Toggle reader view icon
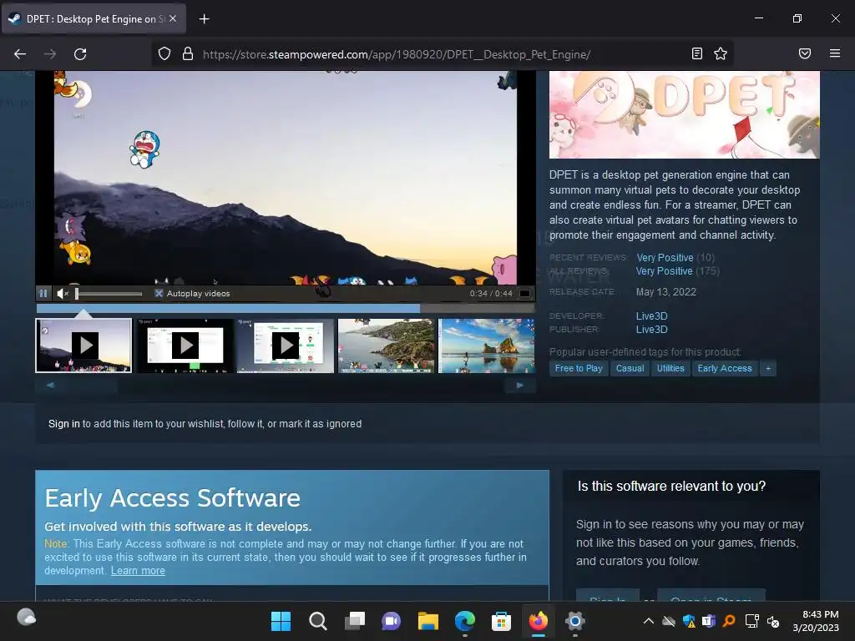Image resolution: width=855 pixels, height=641 pixels. [697, 53]
